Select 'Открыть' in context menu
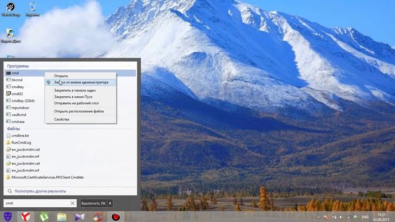The height and width of the screenshot is (222, 395). [81, 76]
